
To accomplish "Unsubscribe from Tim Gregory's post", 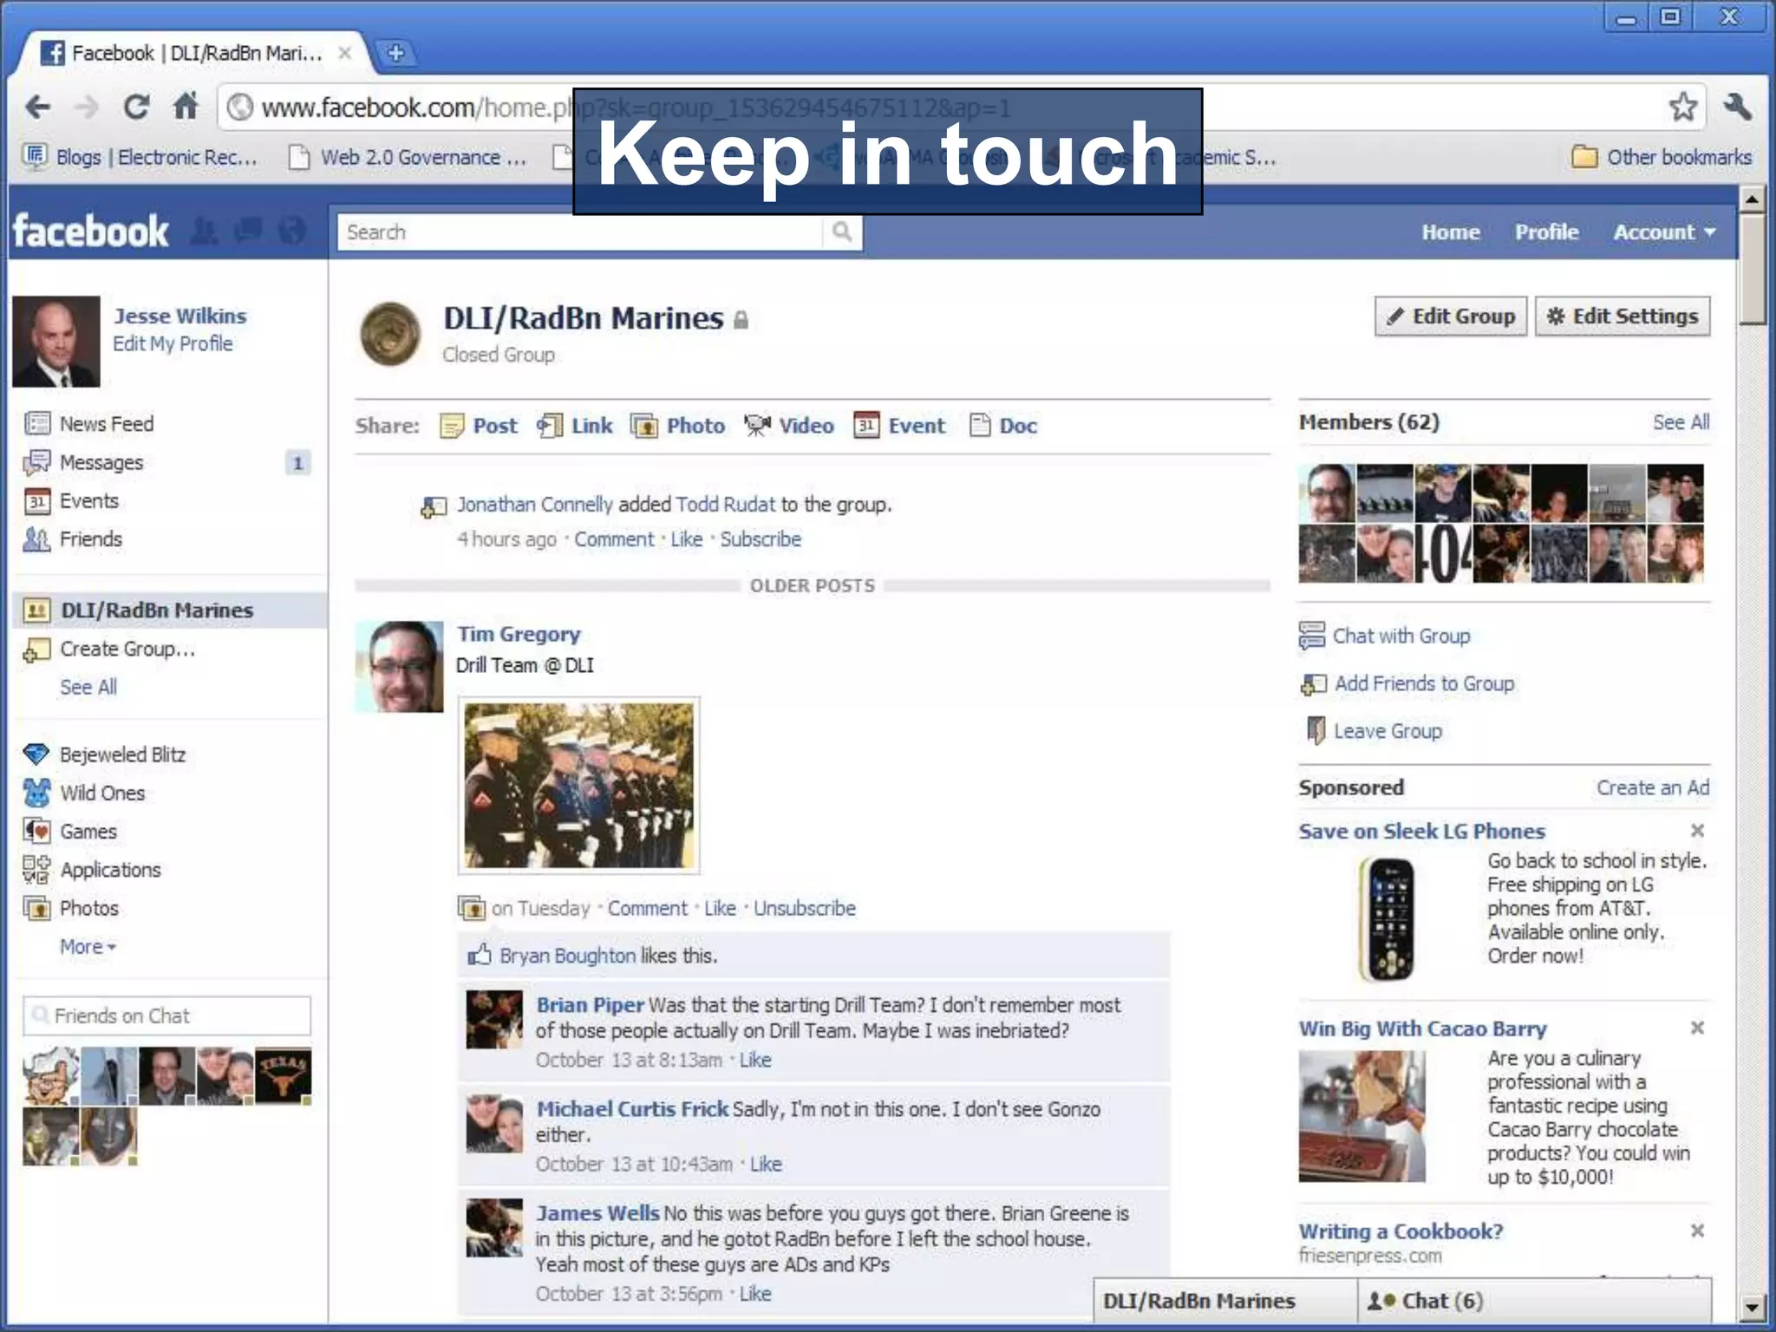I will (x=804, y=908).
